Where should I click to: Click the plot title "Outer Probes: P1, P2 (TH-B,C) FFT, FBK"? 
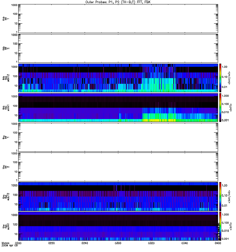[x=118, y=2]
